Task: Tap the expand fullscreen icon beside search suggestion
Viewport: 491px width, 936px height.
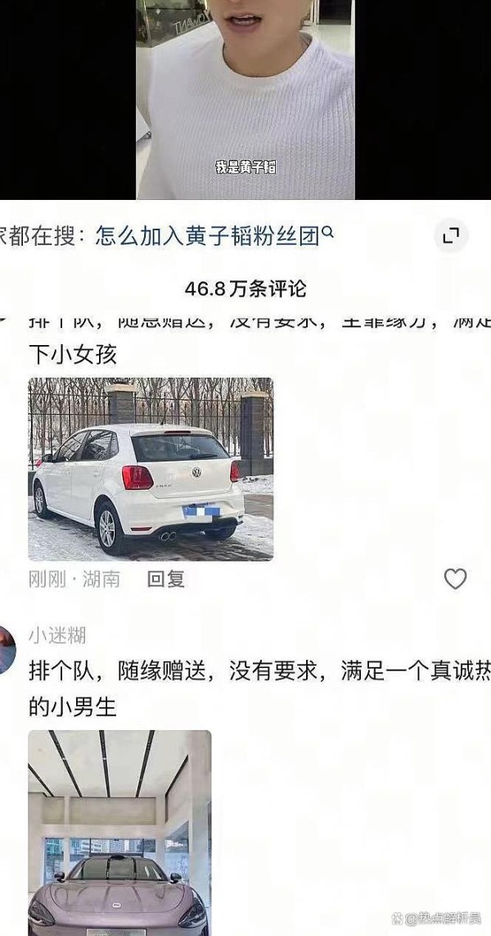Action: pyautogui.click(x=451, y=236)
